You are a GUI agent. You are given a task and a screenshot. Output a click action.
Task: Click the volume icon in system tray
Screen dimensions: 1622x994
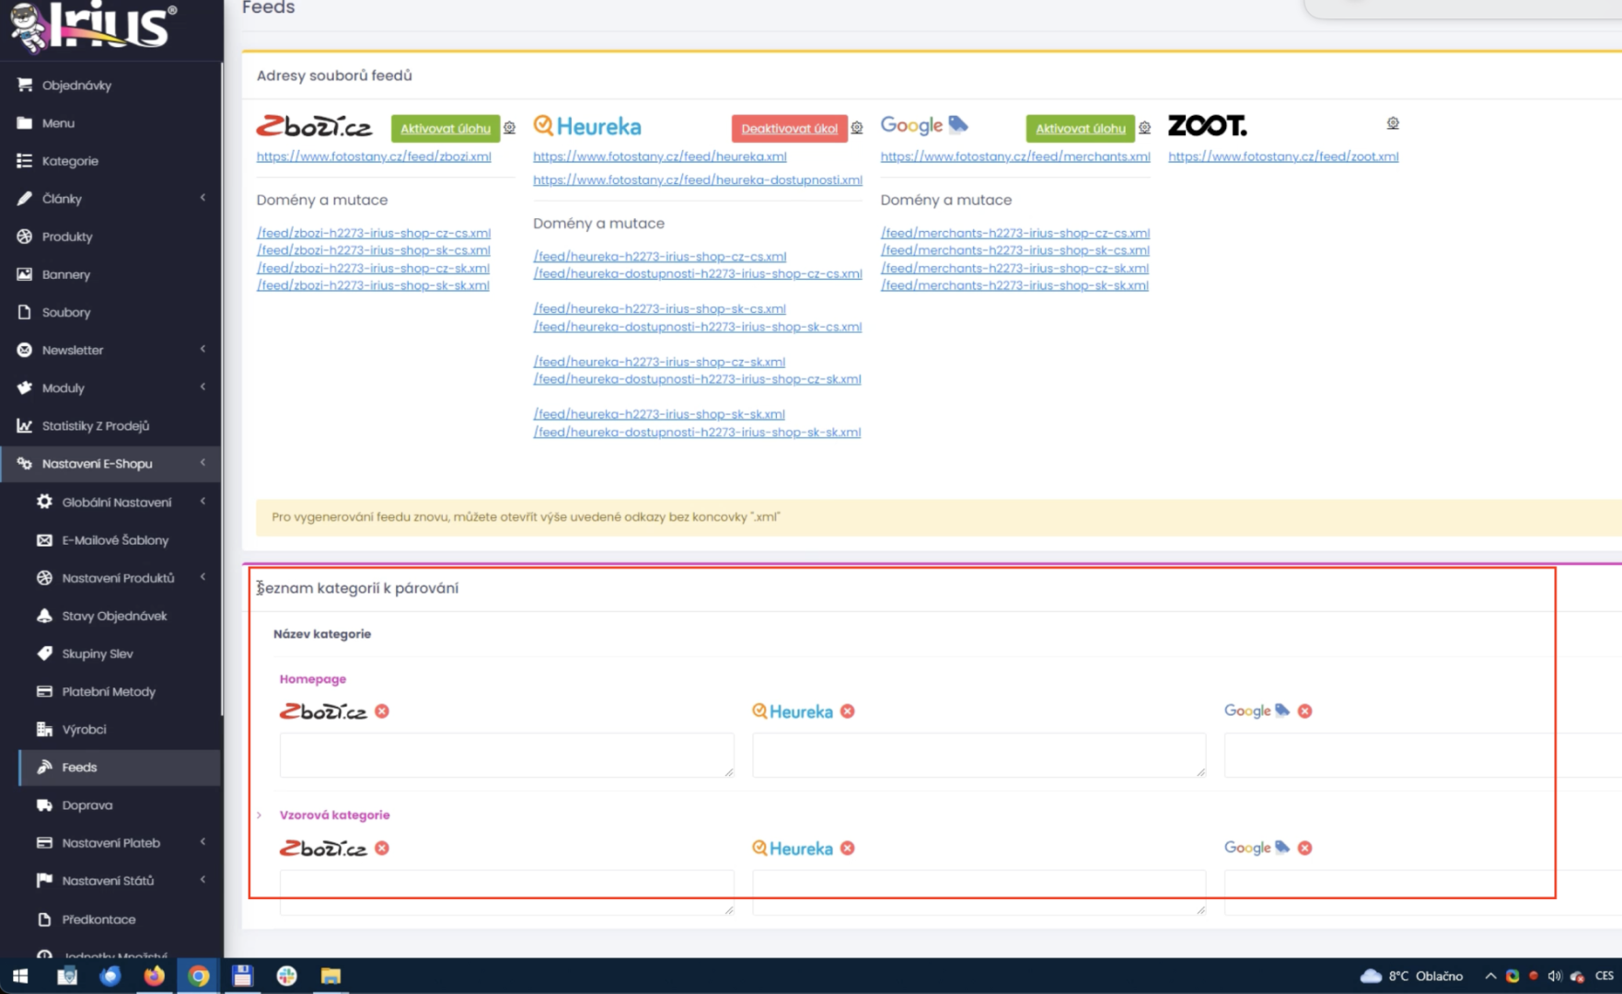(1555, 976)
